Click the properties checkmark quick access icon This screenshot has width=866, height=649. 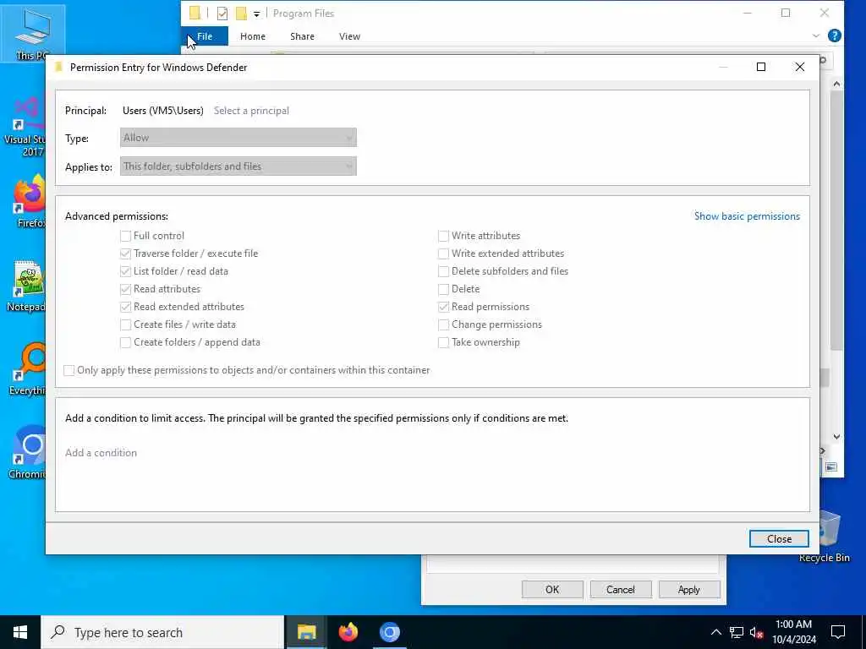tap(222, 14)
